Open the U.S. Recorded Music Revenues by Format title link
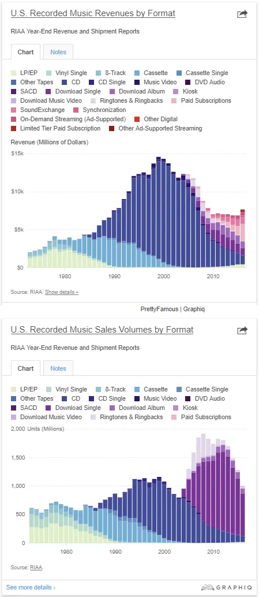 point(93,13)
